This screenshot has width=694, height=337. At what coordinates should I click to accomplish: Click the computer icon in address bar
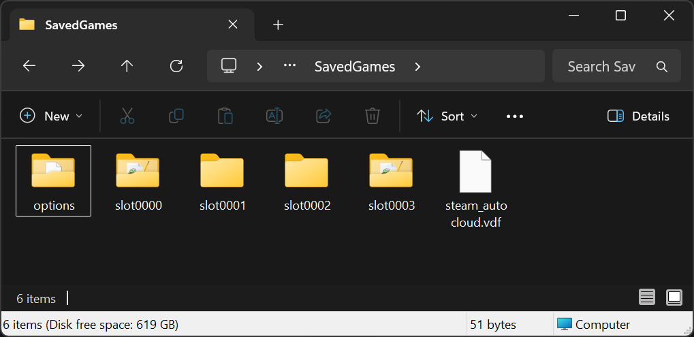pyautogui.click(x=229, y=66)
